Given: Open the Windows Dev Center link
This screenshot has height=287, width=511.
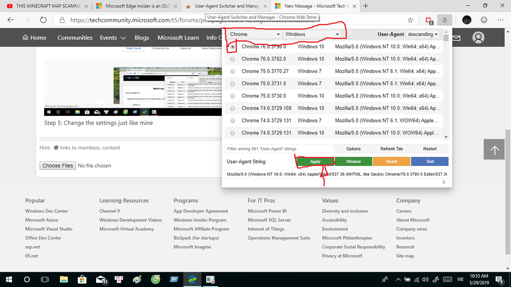Looking at the screenshot, I should [x=47, y=211].
